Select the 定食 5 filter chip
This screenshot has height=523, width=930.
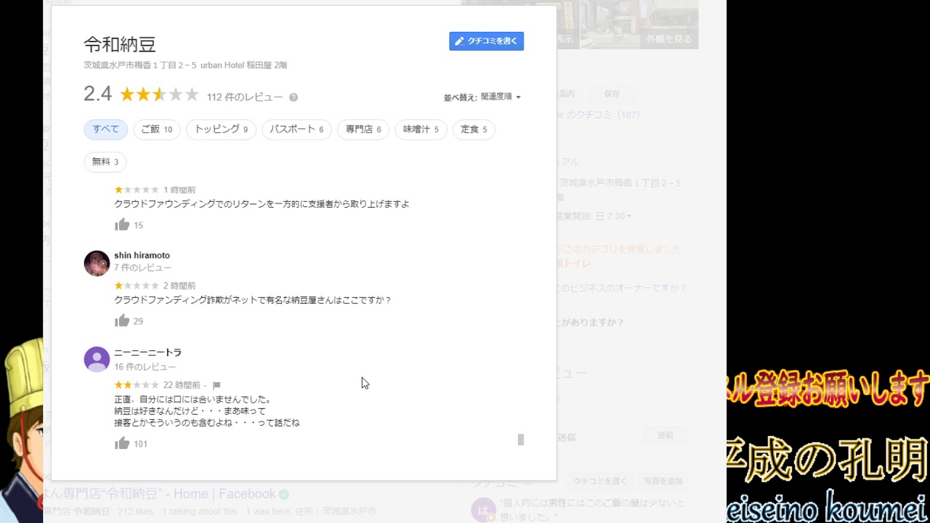click(474, 129)
